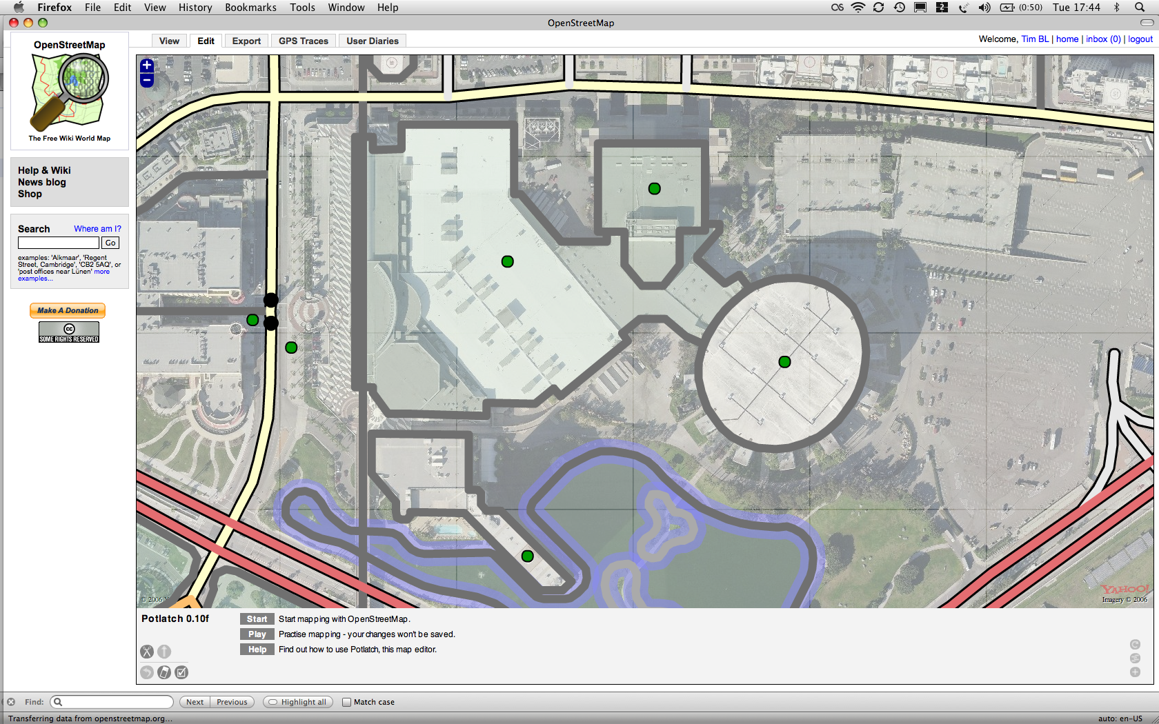Screen dimensions: 1159x724
Task: Switch to the Export tab
Action: [246, 41]
